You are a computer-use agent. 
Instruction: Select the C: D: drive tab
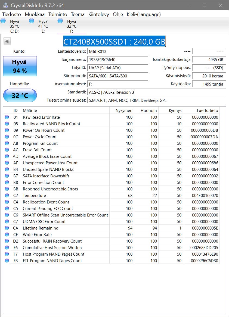[x=14, y=26]
